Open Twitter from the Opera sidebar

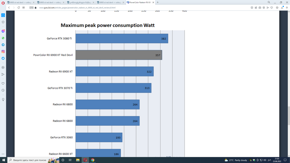(x=3, y=58)
